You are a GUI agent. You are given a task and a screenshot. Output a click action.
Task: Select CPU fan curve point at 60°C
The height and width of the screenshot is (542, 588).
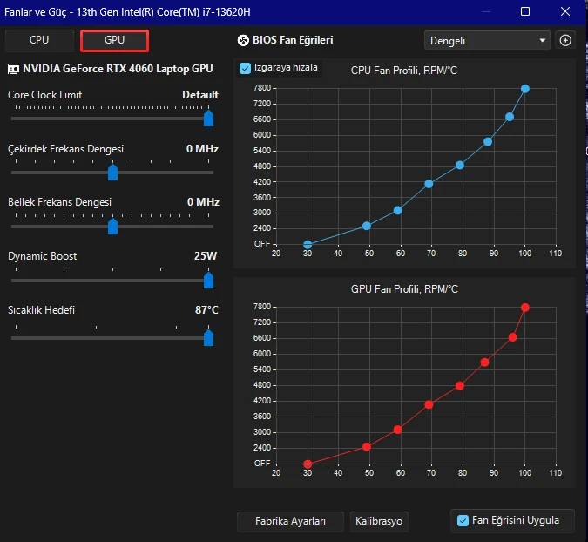pyautogui.click(x=398, y=210)
